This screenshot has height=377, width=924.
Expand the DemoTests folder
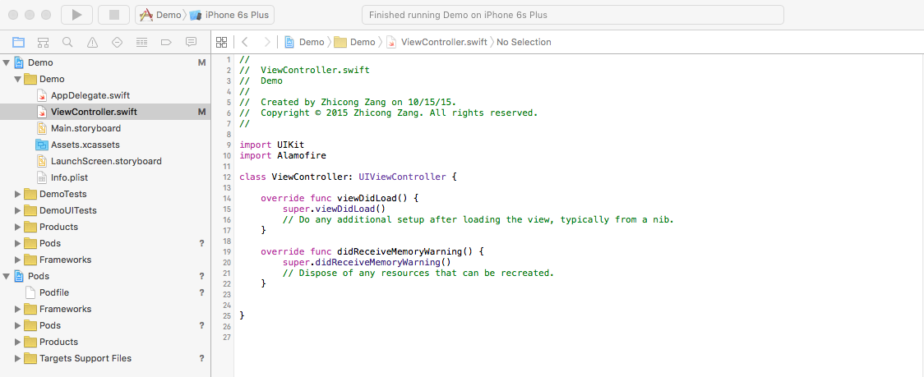point(18,194)
